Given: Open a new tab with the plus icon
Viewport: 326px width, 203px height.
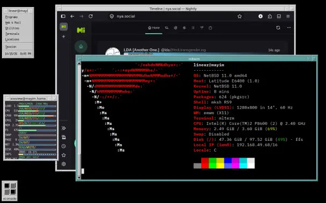Looking at the screenshot, I should pyautogui.click(x=63, y=36).
